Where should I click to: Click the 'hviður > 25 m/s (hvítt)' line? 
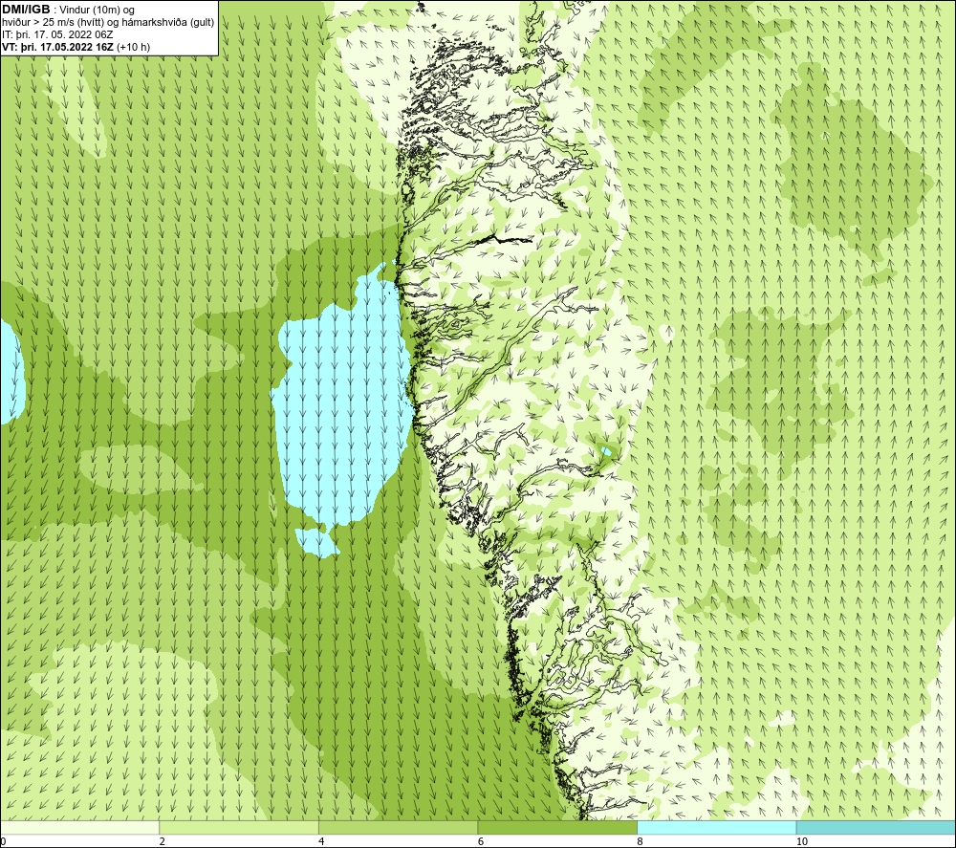[108, 23]
